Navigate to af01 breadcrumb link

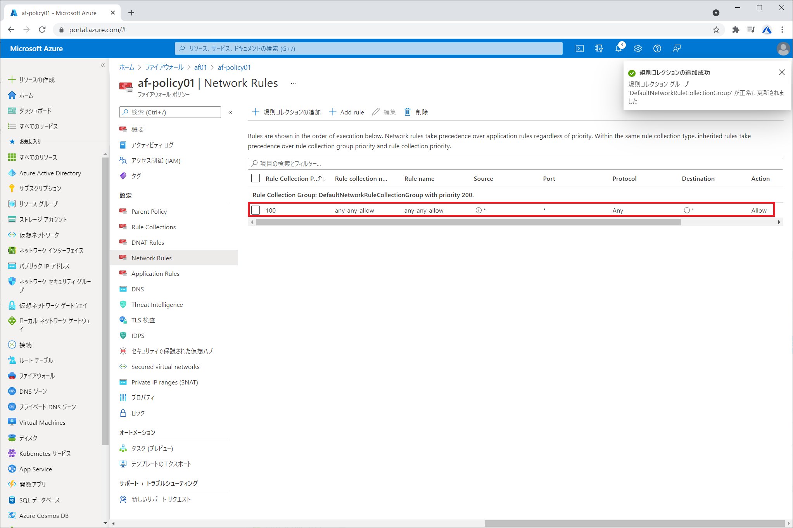[x=200, y=68]
